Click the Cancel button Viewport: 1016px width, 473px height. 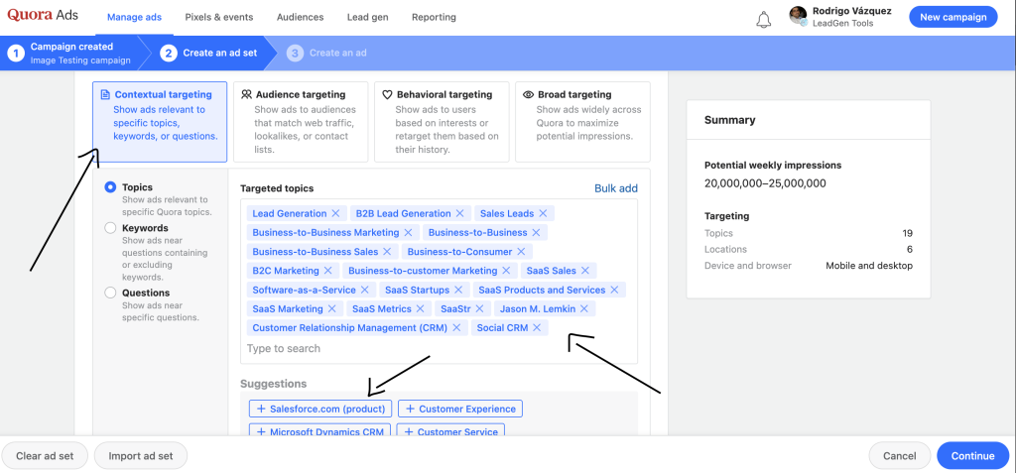point(899,455)
